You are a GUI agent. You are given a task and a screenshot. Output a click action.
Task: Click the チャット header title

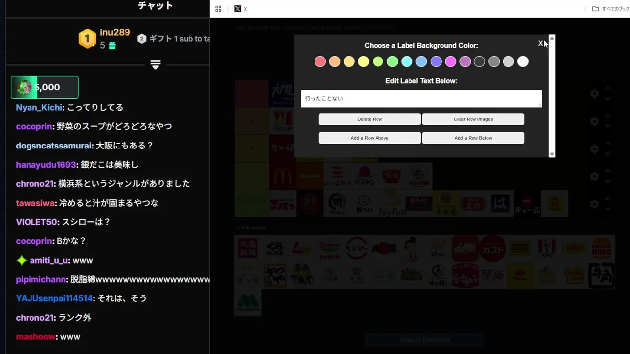156,6
